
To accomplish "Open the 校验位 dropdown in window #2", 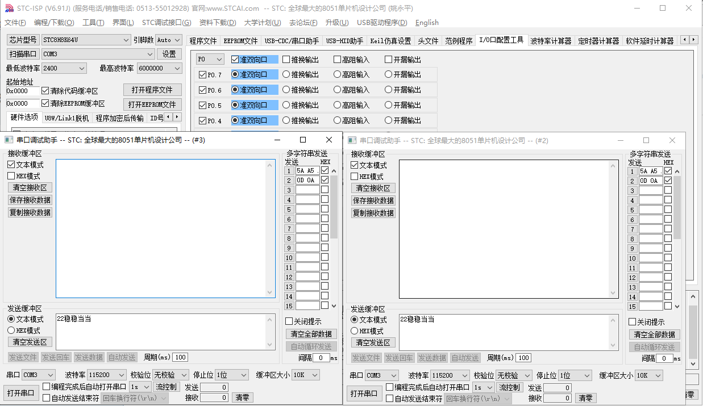I will tap(526, 376).
